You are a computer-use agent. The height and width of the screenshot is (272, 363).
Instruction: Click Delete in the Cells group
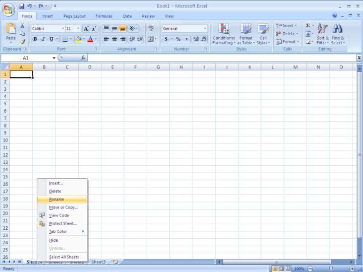click(287, 34)
